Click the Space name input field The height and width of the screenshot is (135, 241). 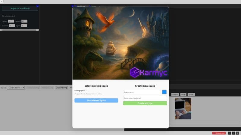(142, 92)
